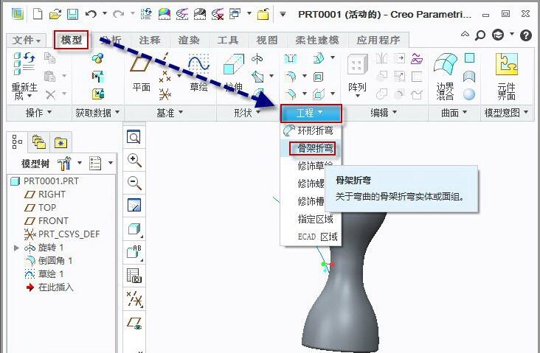Expand the Datum (基准) group dropdown
Image resolution: width=540 pixels, height=353 pixels.
click(x=170, y=113)
